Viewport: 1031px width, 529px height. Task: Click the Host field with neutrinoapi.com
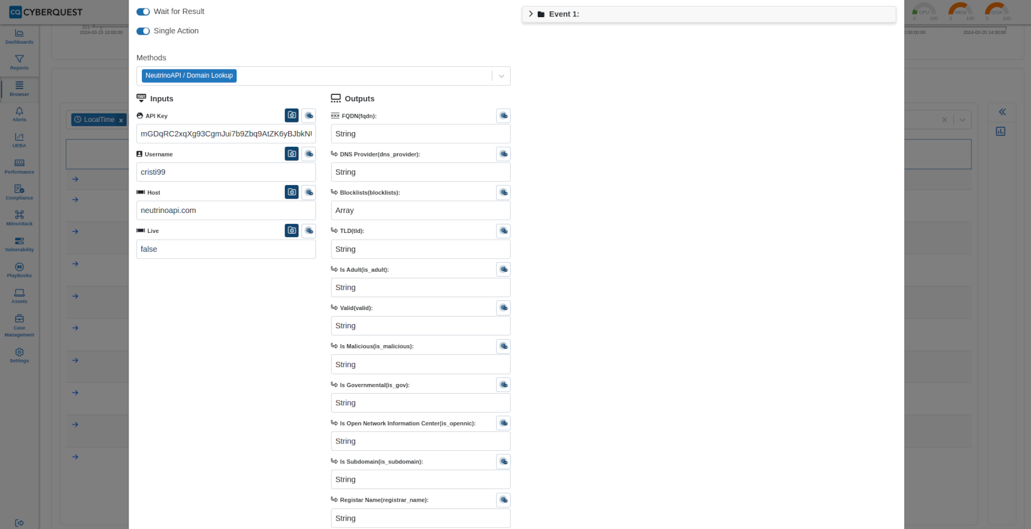226,211
